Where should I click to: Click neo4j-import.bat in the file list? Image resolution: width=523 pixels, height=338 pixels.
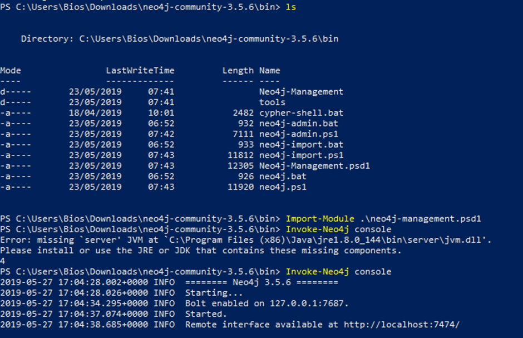[x=301, y=145]
